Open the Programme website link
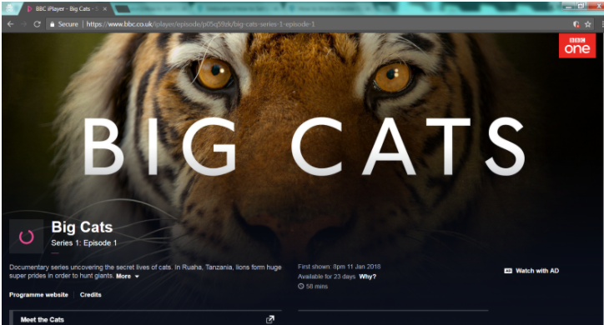The image size is (604, 325). tap(38, 295)
